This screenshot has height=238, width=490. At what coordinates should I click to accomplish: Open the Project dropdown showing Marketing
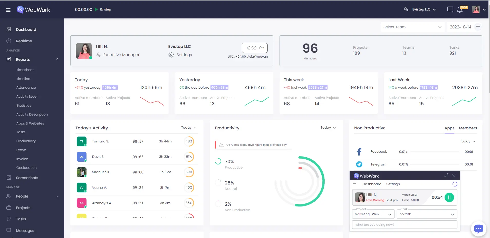(x=373, y=214)
